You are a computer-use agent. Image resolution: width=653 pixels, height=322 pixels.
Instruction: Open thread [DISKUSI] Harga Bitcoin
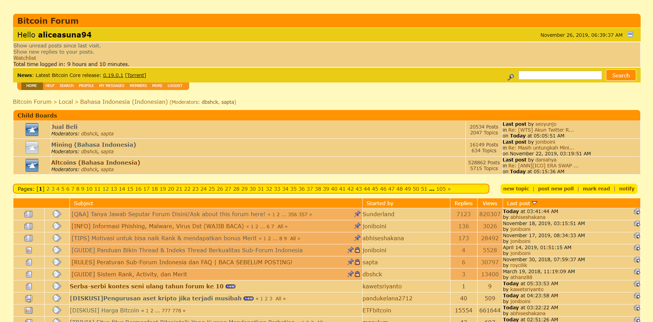(x=104, y=310)
